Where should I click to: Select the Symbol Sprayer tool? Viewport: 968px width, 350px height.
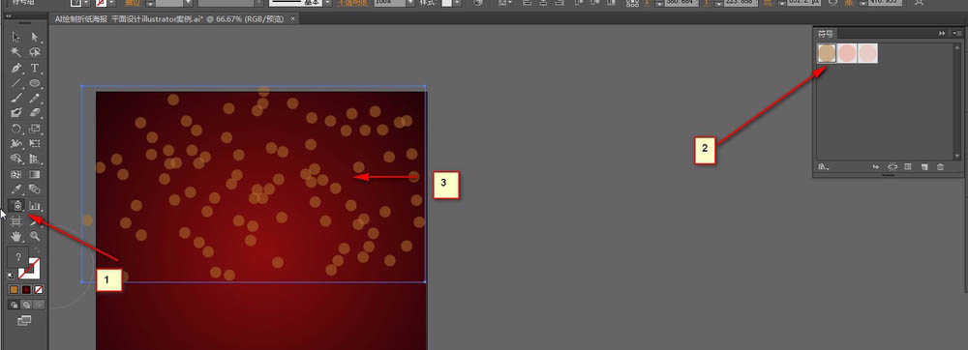tap(17, 206)
